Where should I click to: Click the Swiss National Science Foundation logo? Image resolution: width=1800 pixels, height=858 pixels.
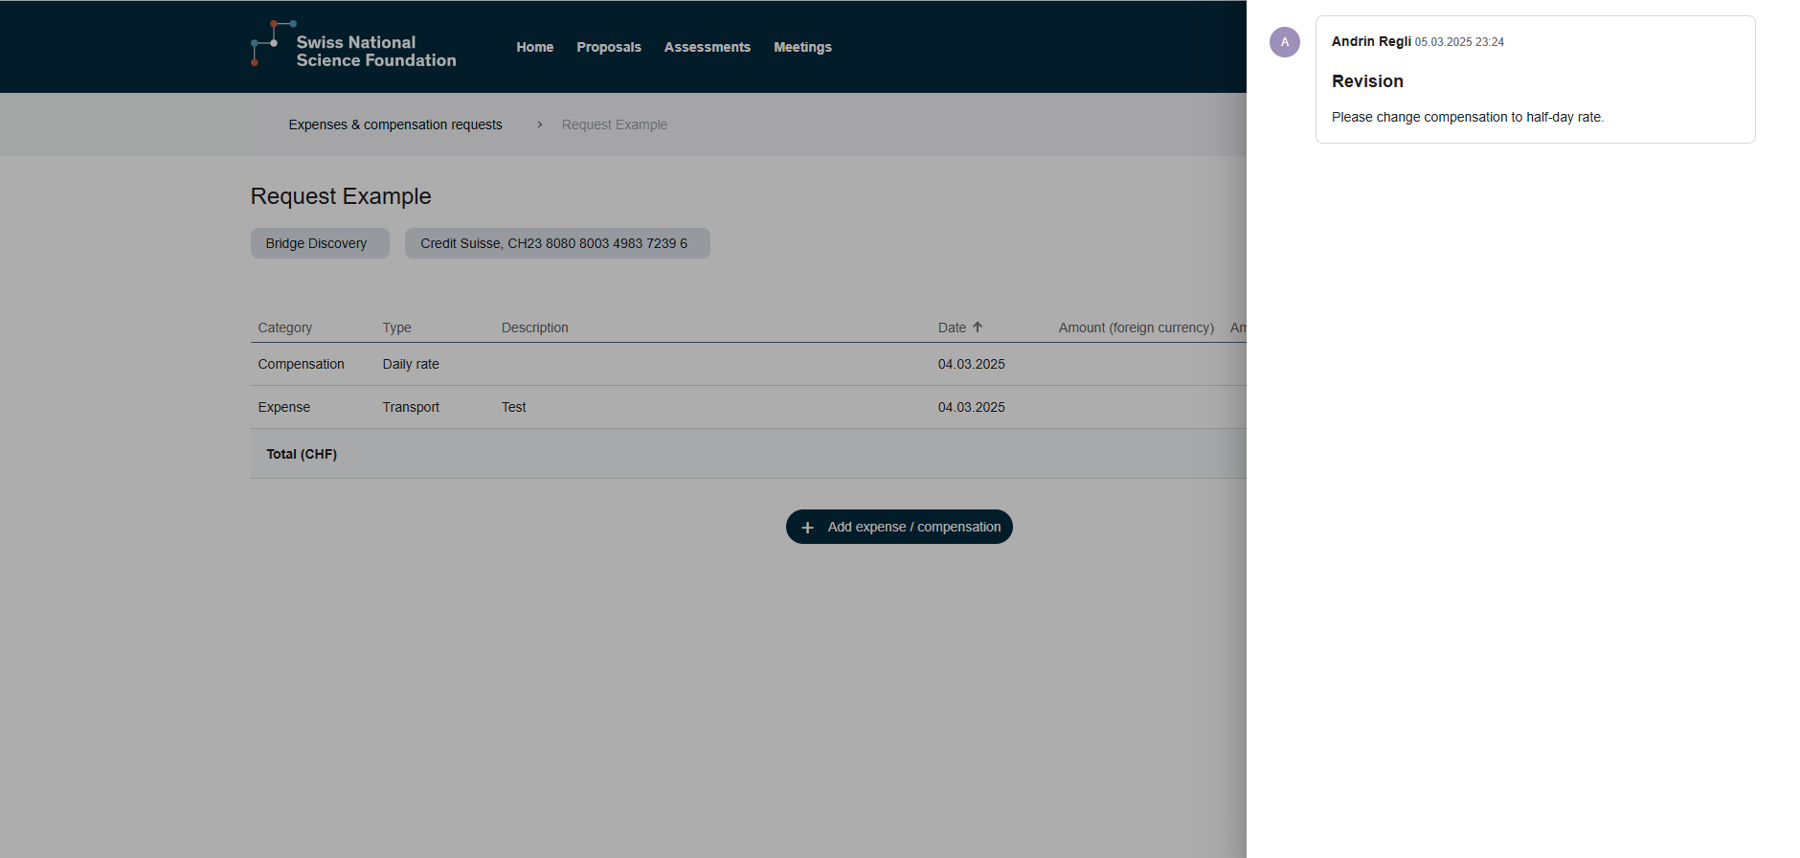click(352, 46)
